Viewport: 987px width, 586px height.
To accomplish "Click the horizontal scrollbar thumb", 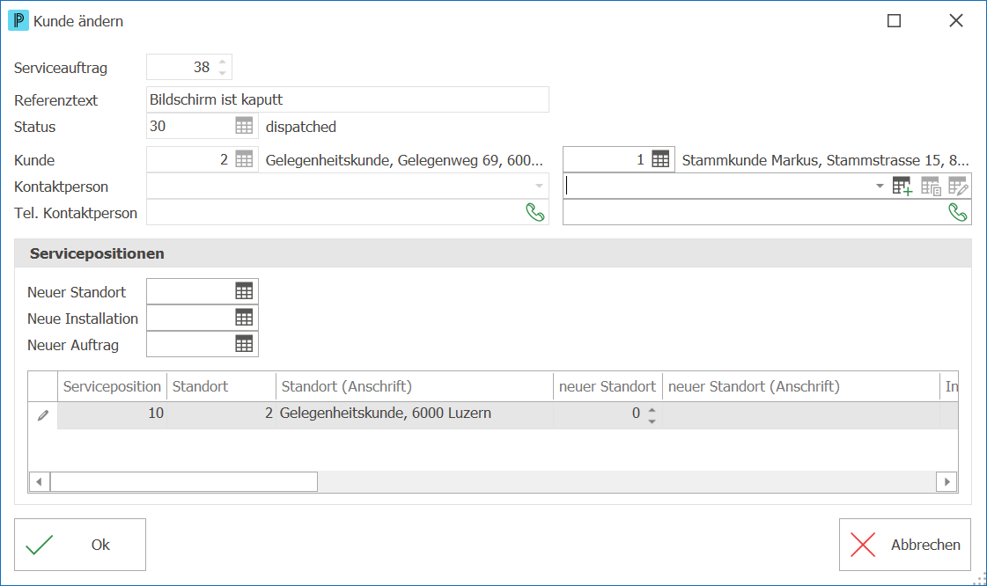I will point(184,481).
